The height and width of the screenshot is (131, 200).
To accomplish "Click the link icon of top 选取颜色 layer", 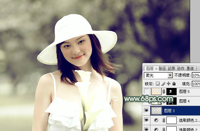I will [x=163, y=120].
